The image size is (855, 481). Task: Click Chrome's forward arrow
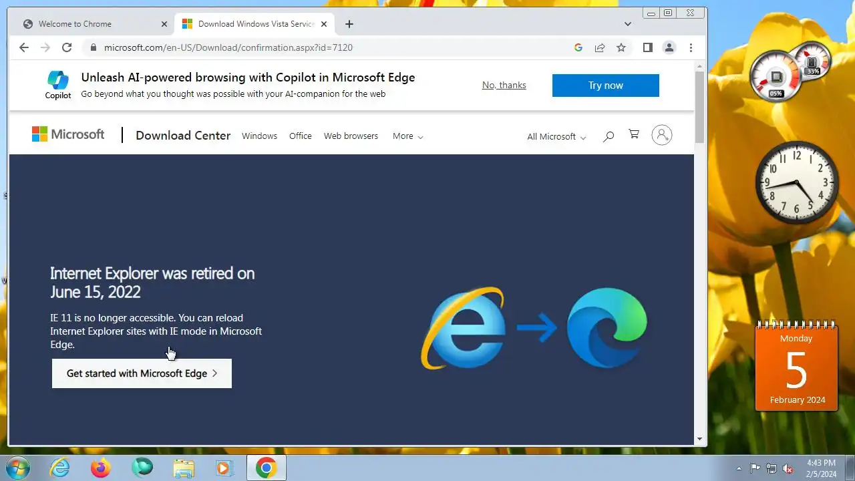[x=45, y=47]
